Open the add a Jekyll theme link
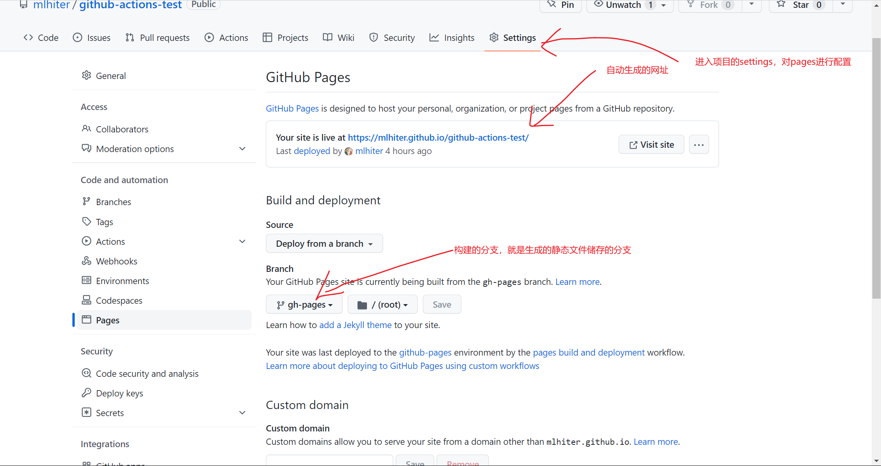881x466 pixels. [355, 325]
